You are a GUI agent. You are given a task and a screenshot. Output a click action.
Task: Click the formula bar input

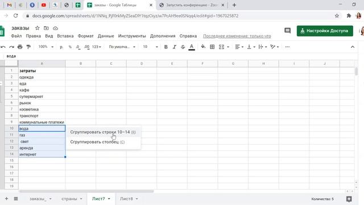point(181,56)
